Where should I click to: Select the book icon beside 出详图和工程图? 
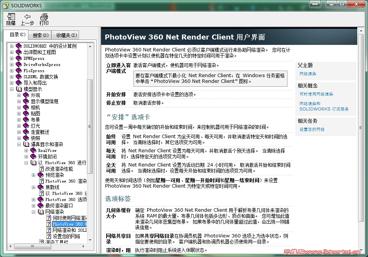[x=19, y=52]
